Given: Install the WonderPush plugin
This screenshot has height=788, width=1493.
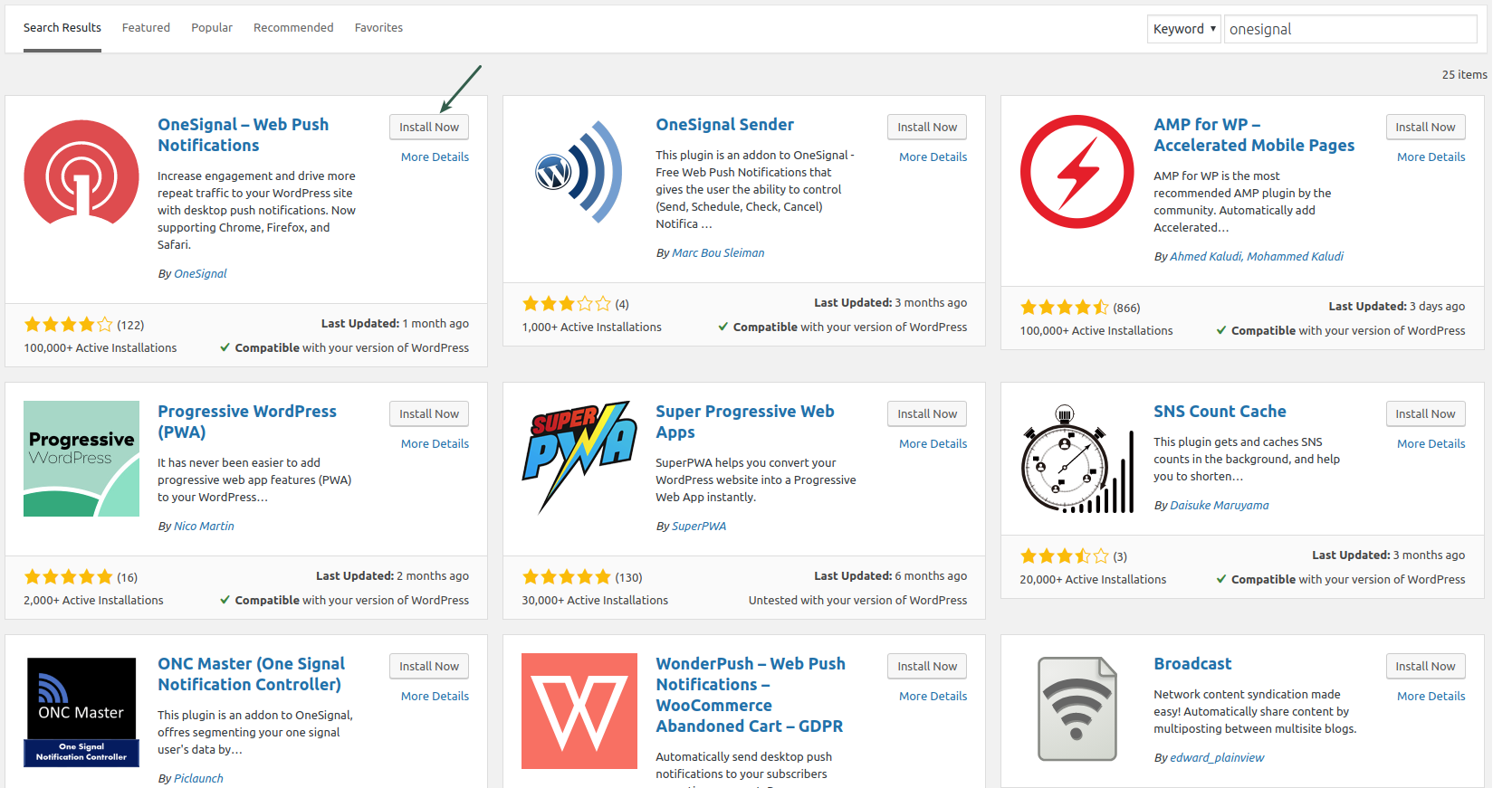Looking at the screenshot, I should [x=927, y=666].
